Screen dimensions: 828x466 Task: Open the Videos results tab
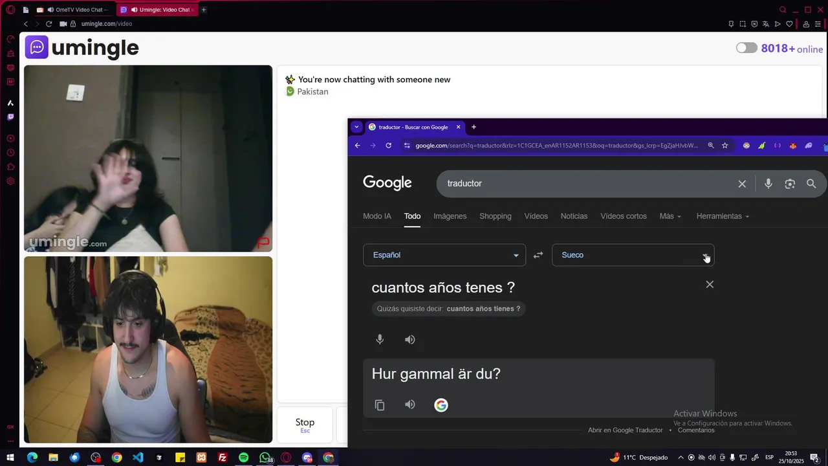click(536, 216)
